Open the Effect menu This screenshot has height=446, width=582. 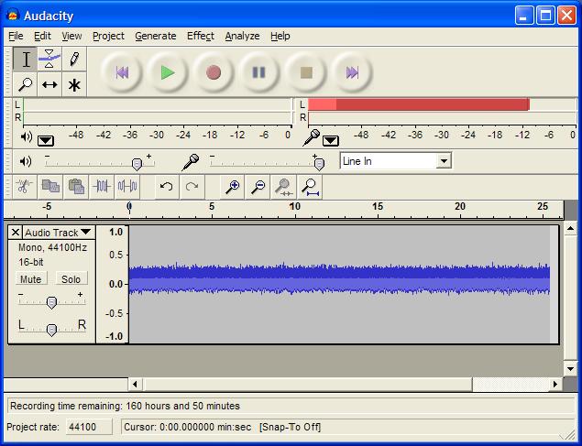point(201,36)
